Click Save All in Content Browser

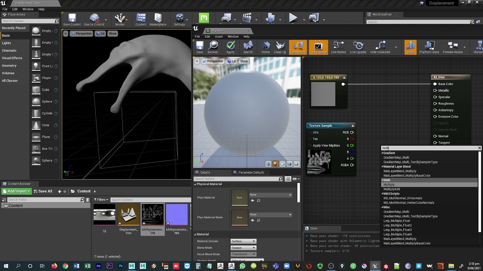(x=43, y=191)
